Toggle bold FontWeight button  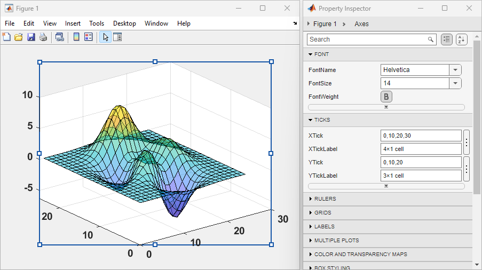pyautogui.click(x=386, y=97)
